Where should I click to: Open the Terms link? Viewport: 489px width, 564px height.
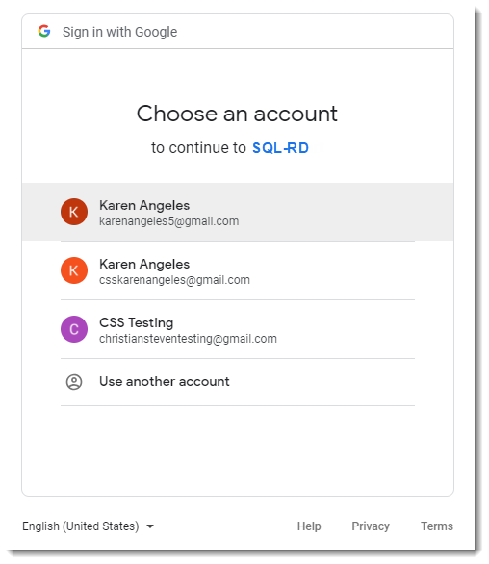point(437,526)
